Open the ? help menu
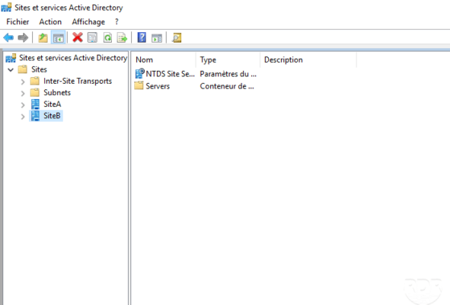 click(116, 22)
